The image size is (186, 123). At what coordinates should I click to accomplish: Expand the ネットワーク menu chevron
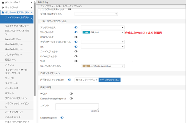click(31, 8)
